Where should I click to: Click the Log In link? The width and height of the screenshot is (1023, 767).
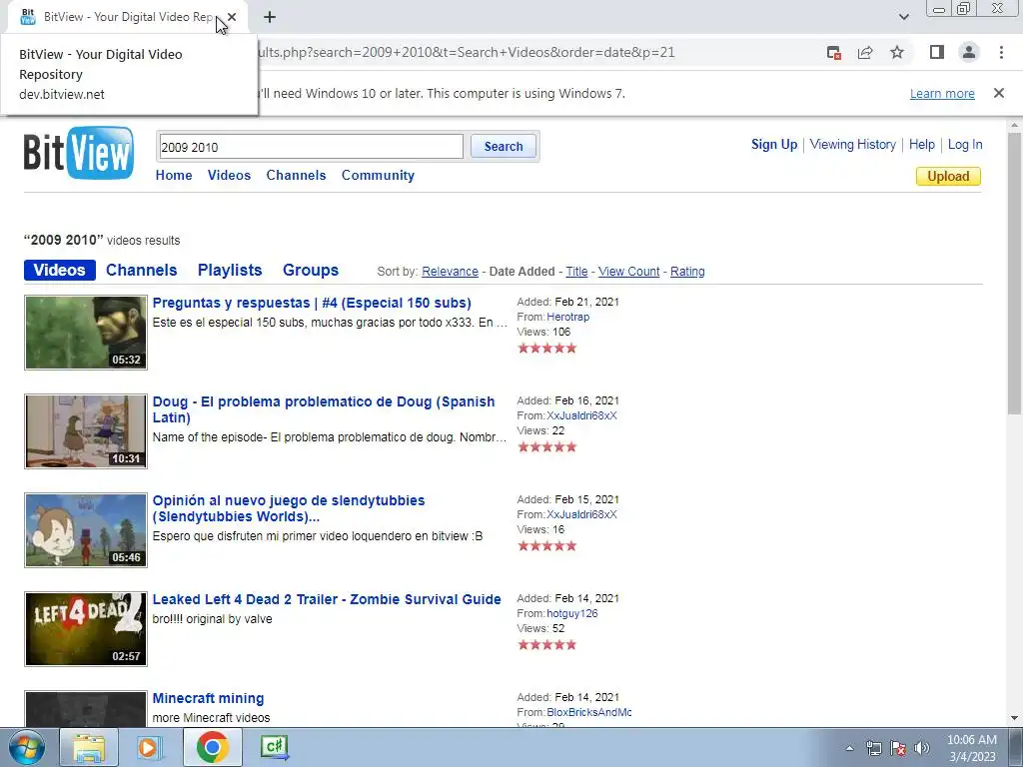click(x=965, y=145)
